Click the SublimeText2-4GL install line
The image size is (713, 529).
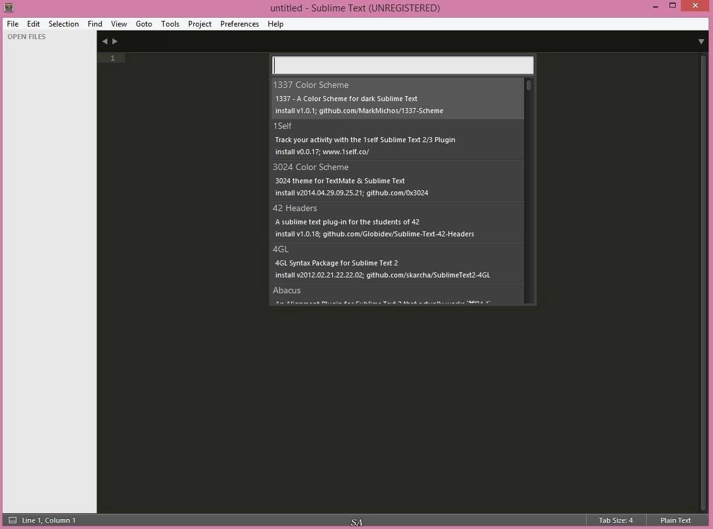click(x=383, y=274)
